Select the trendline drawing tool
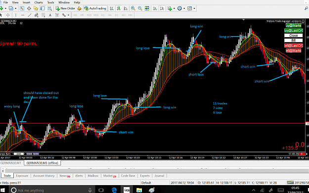 tap(30, 15)
